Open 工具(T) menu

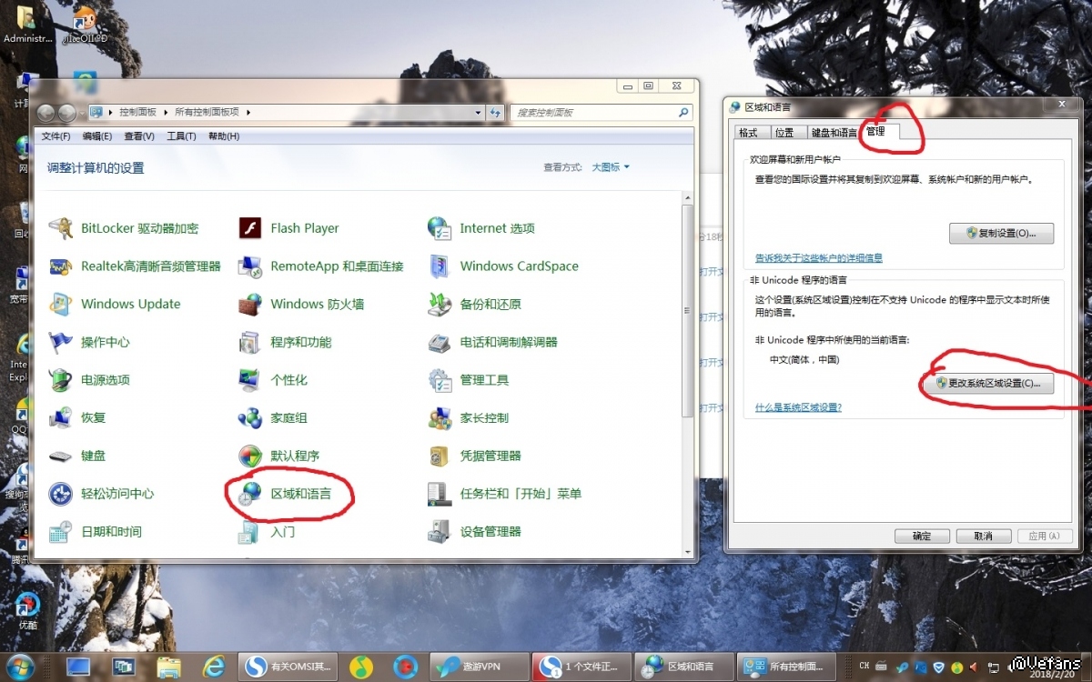(181, 136)
